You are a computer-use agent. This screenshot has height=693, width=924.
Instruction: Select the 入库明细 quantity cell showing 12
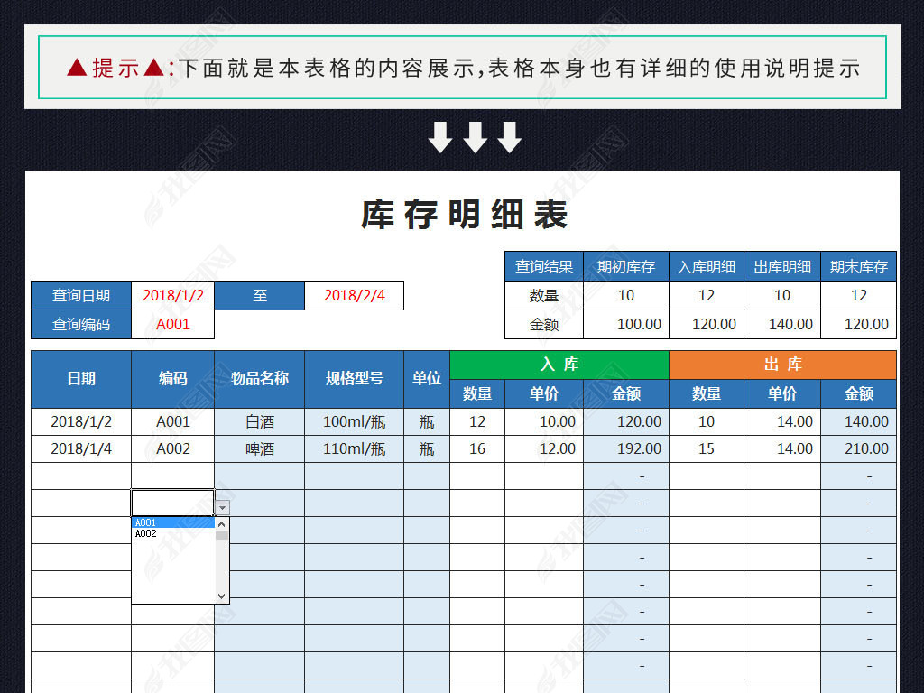click(x=706, y=295)
